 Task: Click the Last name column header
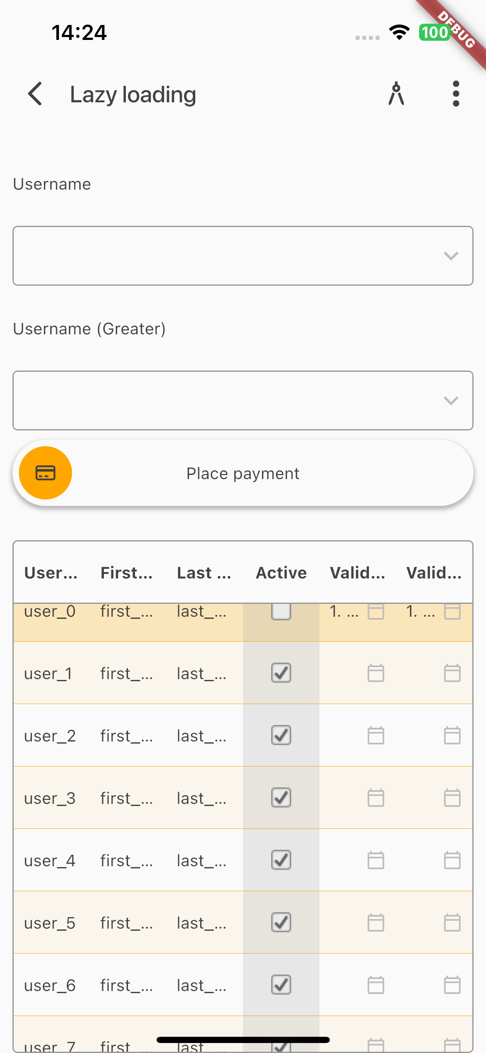(204, 573)
